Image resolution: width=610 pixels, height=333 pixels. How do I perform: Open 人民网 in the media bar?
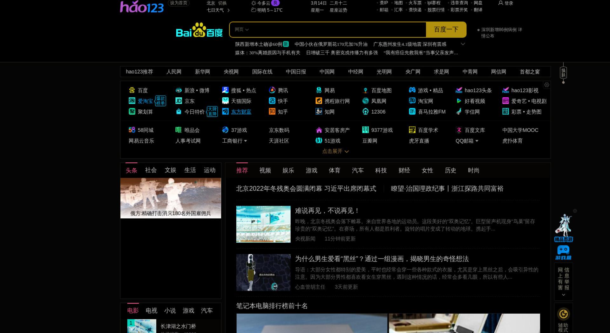pos(174,72)
